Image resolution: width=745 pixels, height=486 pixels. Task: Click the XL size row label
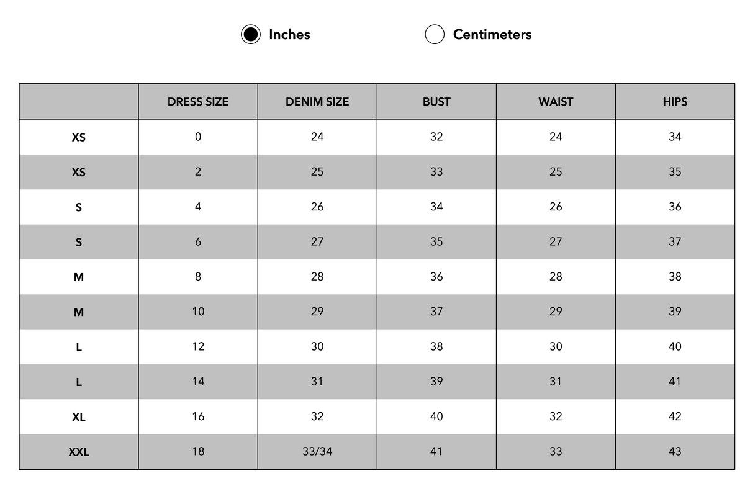pyautogui.click(x=79, y=417)
